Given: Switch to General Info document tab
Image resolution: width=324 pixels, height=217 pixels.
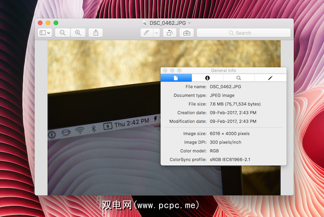Looking at the screenshot, I should (x=176, y=78).
